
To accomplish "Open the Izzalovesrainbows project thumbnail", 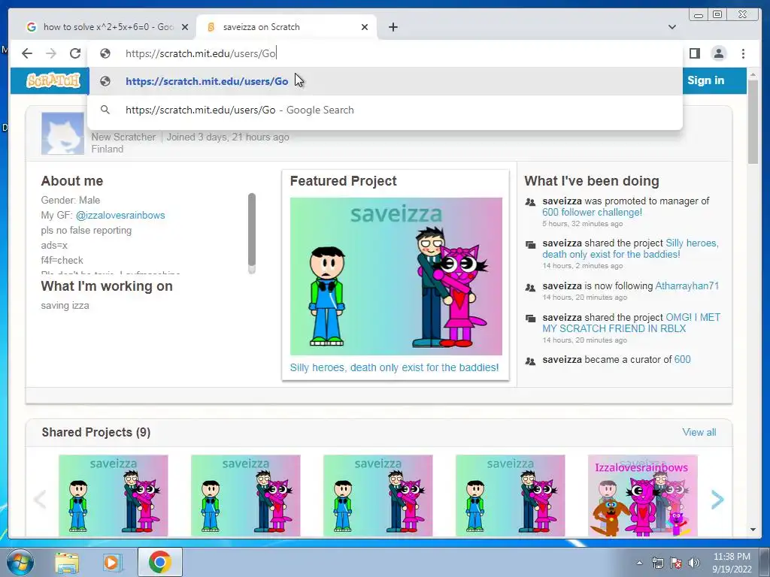I will [642, 496].
